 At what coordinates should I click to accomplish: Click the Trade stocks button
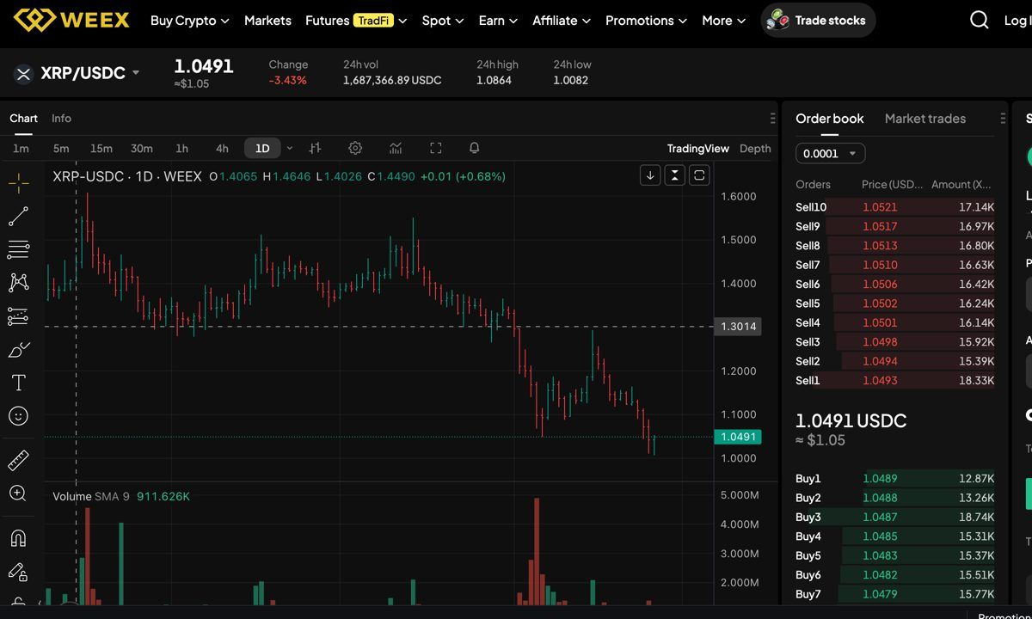[x=818, y=20]
